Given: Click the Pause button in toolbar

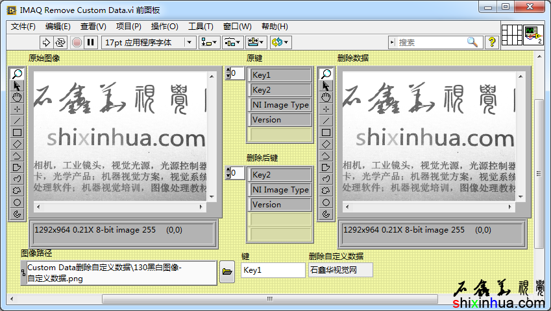Looking at the screenshot, I should [x=91, y=42].
